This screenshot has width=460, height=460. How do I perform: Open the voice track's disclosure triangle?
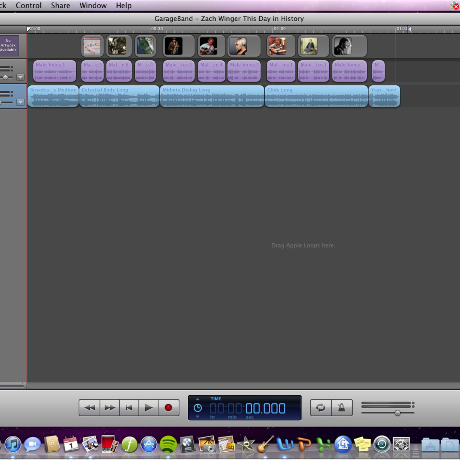tap(21, 78)
